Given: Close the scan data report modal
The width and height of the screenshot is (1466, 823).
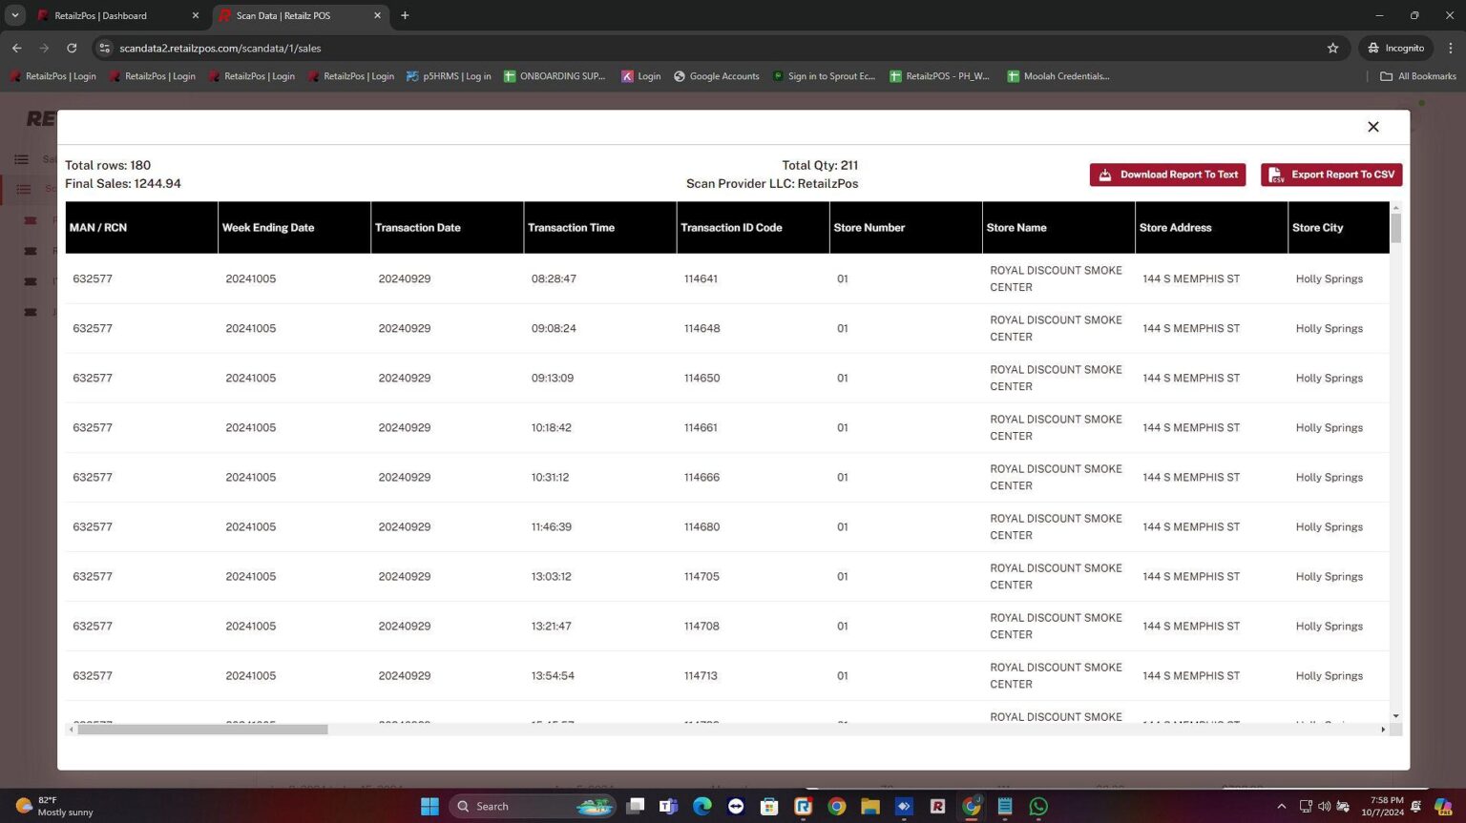Looking at the screenshot, I should 1372,127.
